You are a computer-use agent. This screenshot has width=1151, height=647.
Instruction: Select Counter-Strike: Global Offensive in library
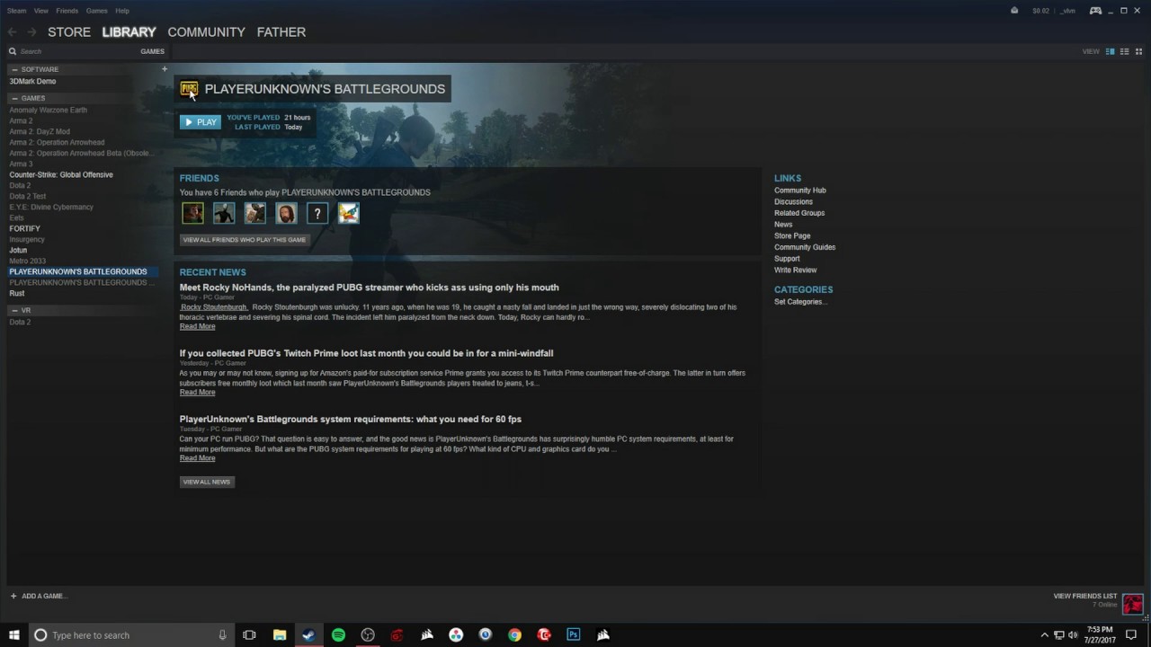point(61,174)
